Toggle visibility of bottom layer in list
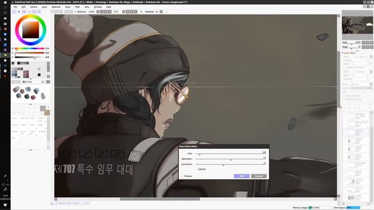 coord(345,196)
